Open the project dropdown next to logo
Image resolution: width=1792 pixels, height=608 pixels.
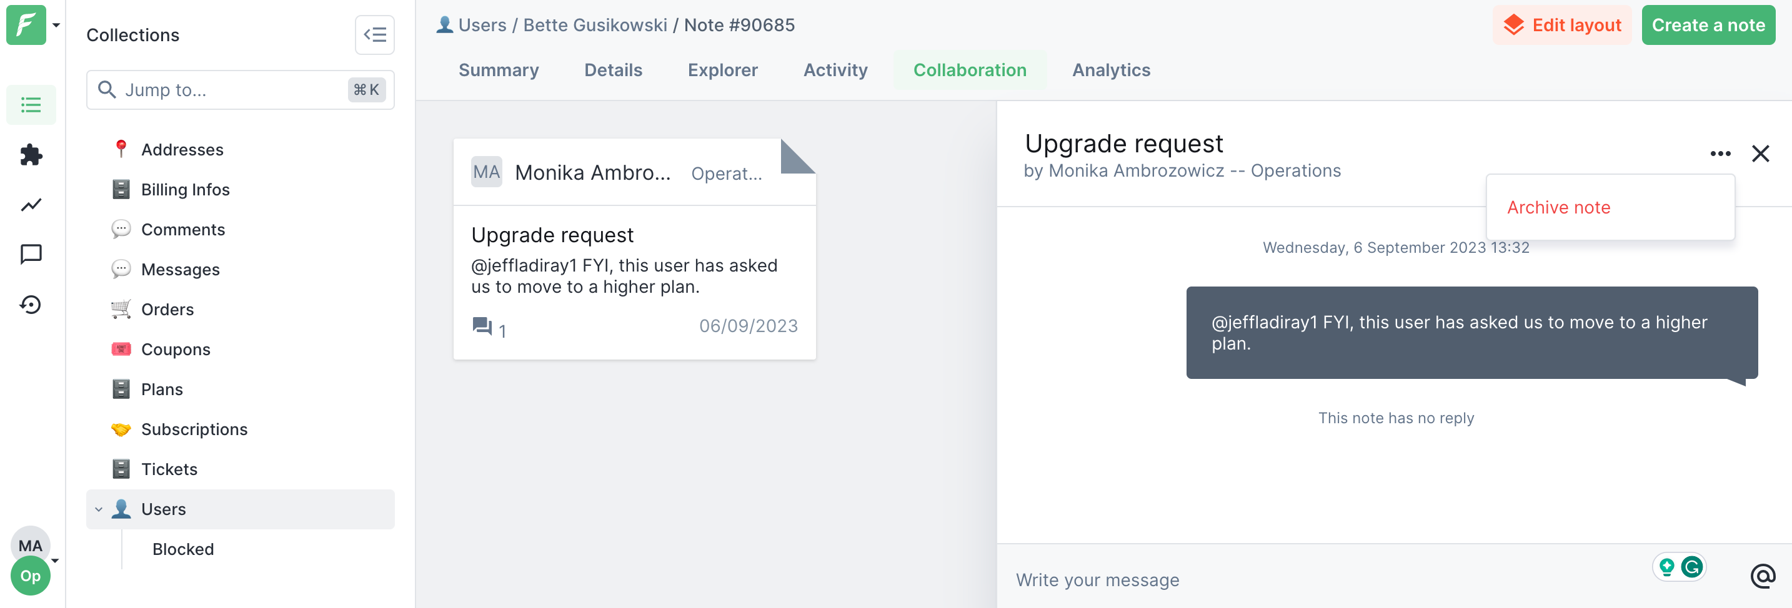(x=56, y=25)
